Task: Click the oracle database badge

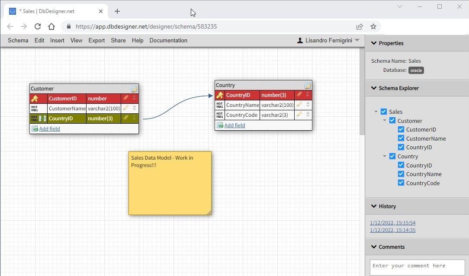Action: 416,70
